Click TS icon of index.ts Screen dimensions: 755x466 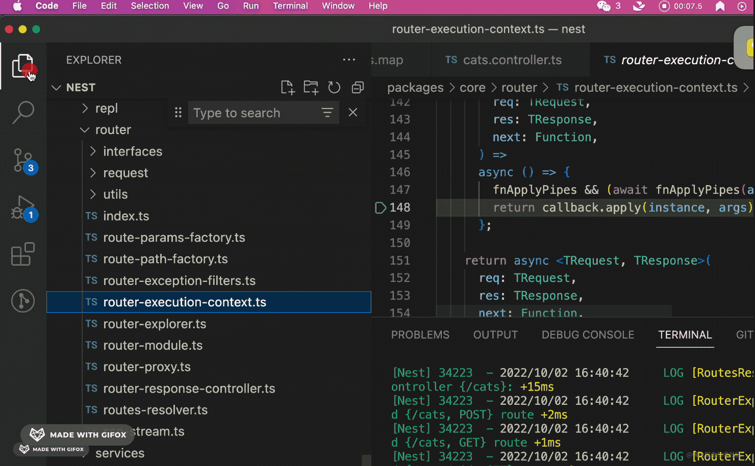[91, 216]
